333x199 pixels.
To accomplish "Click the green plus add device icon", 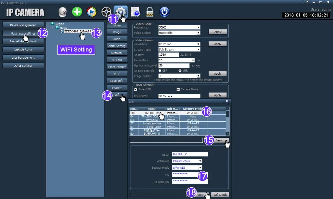I will click(77, 12).
